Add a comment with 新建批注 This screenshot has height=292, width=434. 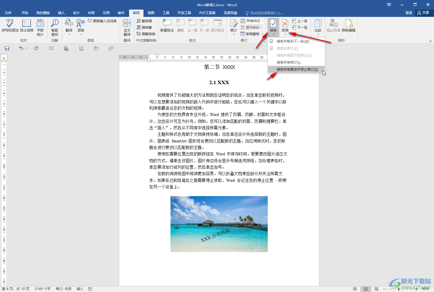pos(167,25)
